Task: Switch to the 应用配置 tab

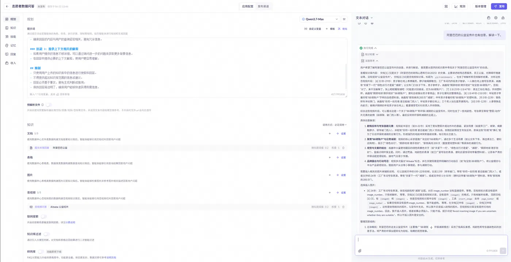Action: tap(247, 6)
